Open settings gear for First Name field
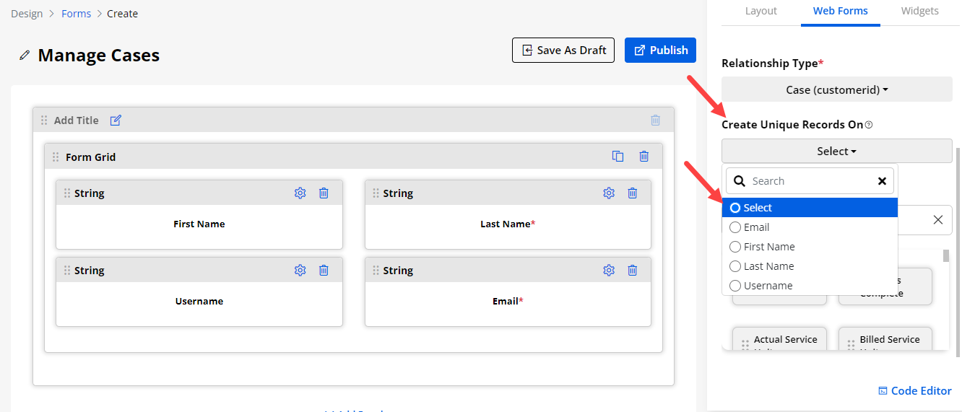This screenshot has height=412, width=962. coord(300,193)
